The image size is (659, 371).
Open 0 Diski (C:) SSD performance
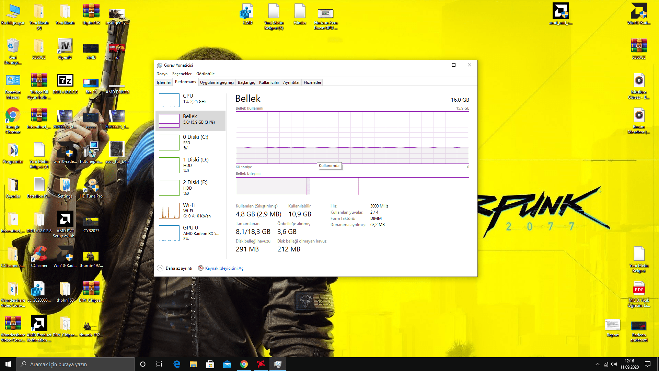[195, 142]
